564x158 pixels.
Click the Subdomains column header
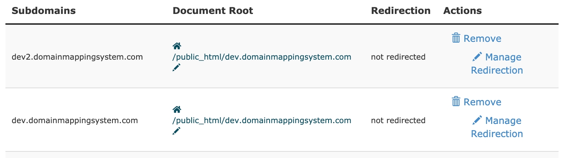43,11
